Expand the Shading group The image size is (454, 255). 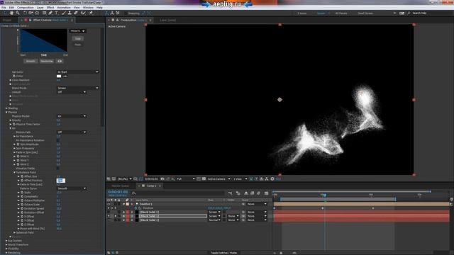[6, 108]
